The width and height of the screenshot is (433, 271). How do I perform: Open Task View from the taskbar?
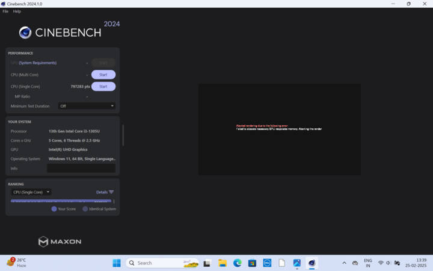[x=207, y=263]
